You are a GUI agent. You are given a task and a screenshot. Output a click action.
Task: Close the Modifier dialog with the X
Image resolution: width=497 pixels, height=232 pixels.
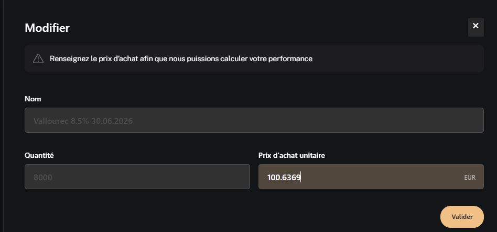click(476, 27)
